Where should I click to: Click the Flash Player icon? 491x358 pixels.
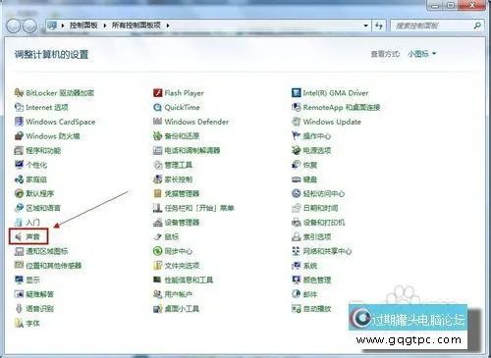point(157,93)
